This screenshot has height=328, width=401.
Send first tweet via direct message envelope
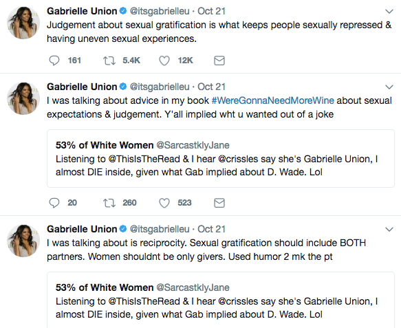tap(219, 61)
